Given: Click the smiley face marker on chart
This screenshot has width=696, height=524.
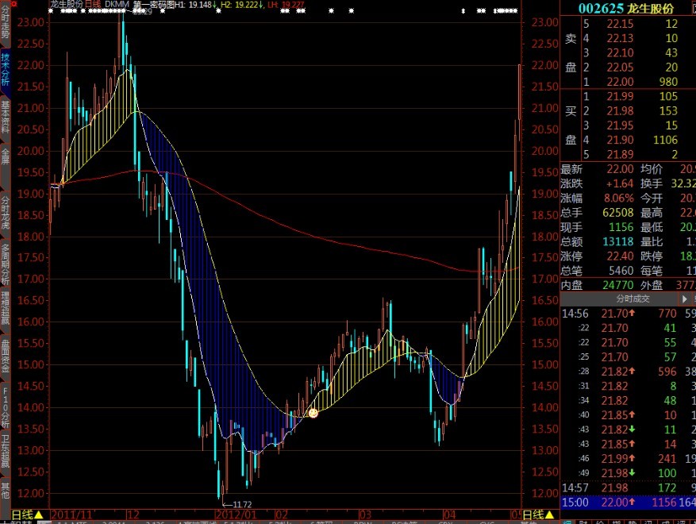Looking at the screenshot, I should click(313, 413).
